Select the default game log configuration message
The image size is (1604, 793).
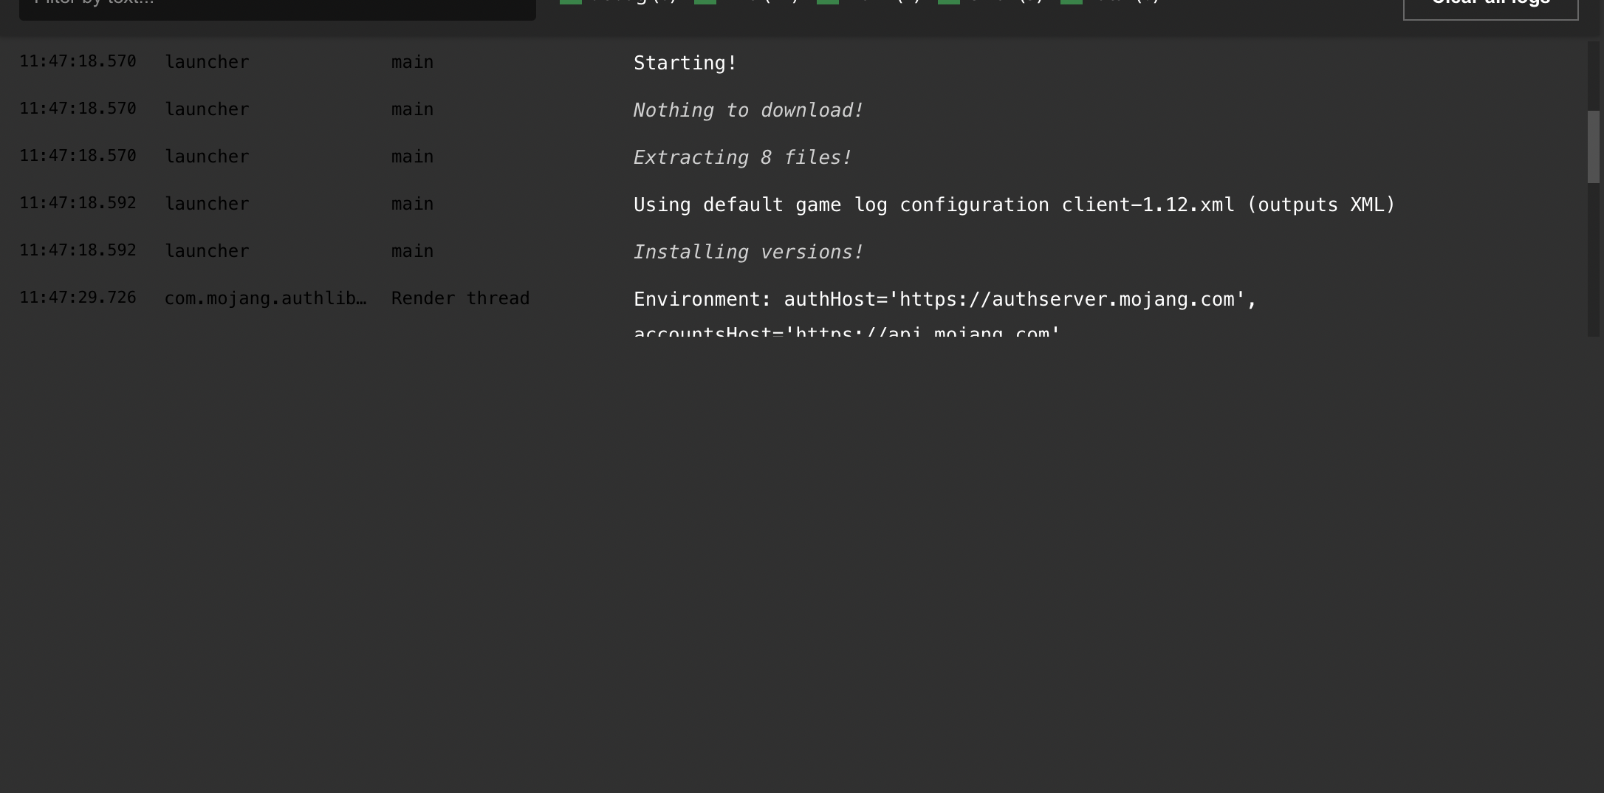point(1014,205)
